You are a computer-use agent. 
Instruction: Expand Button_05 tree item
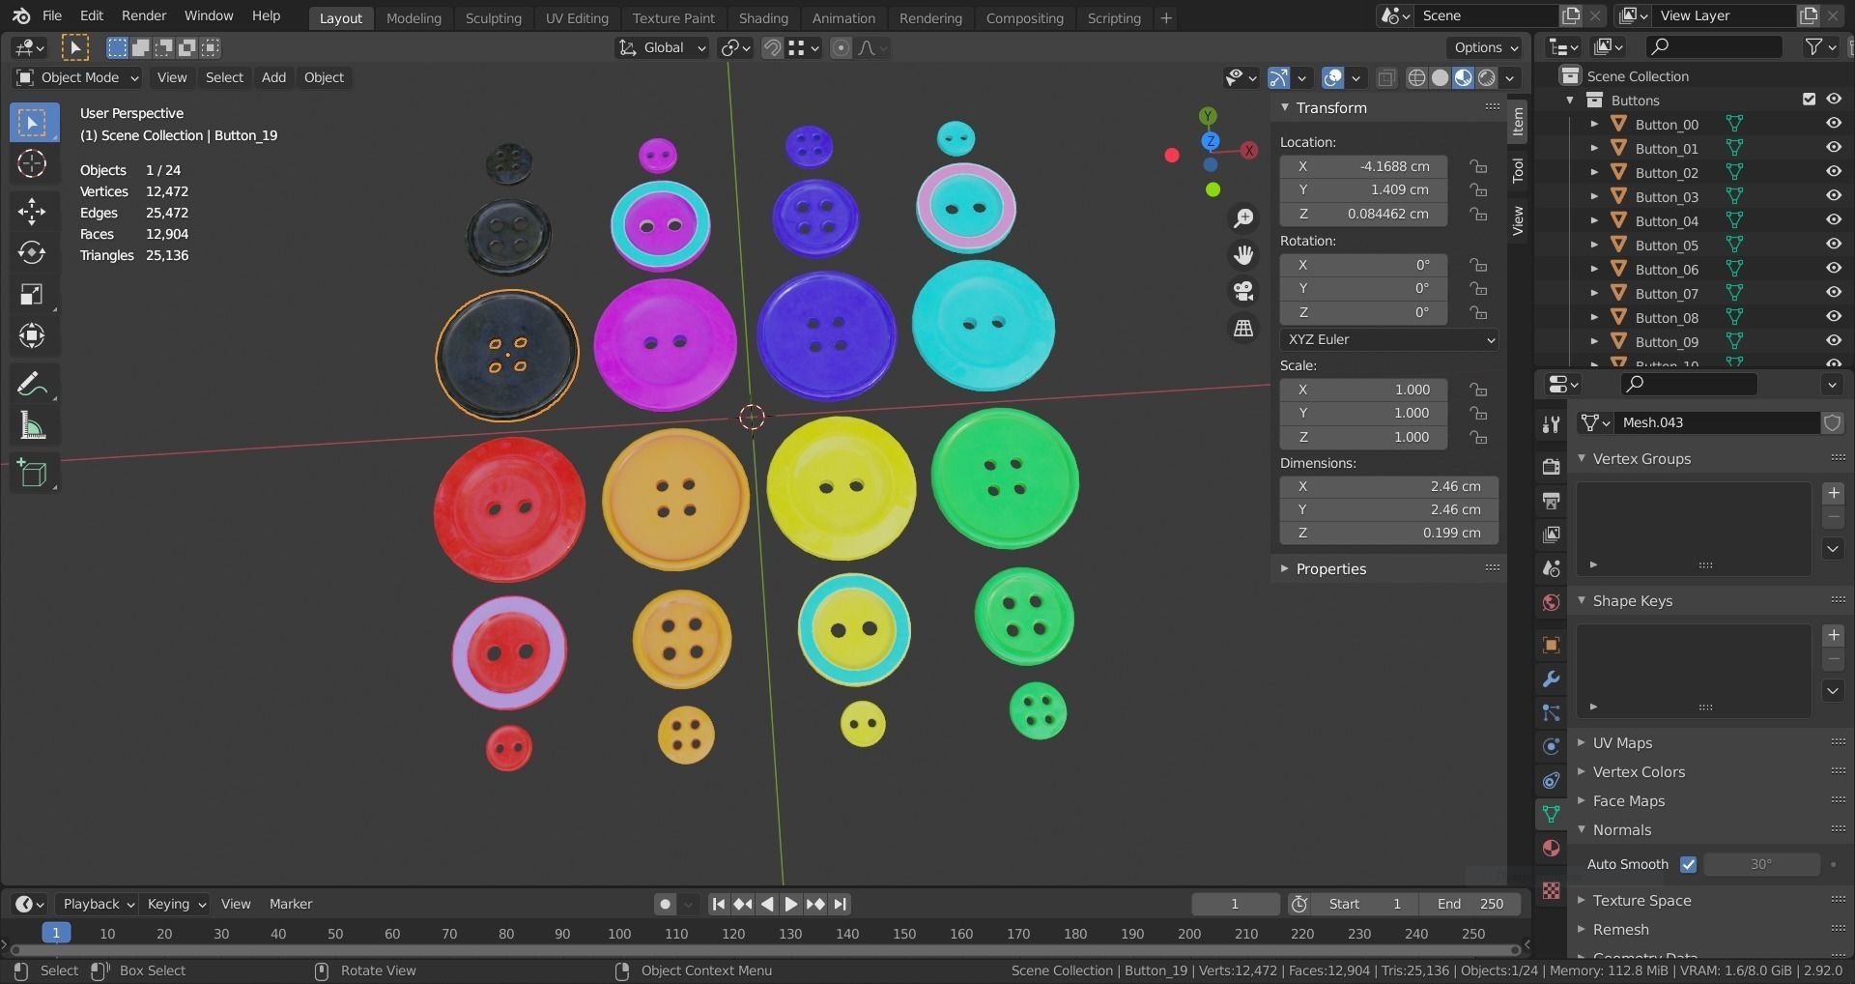point(1594,245)
